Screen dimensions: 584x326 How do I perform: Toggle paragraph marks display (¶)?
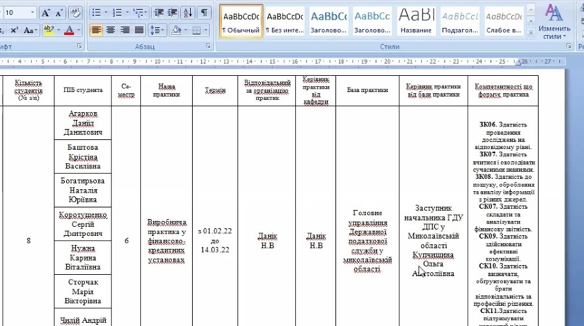204,13
